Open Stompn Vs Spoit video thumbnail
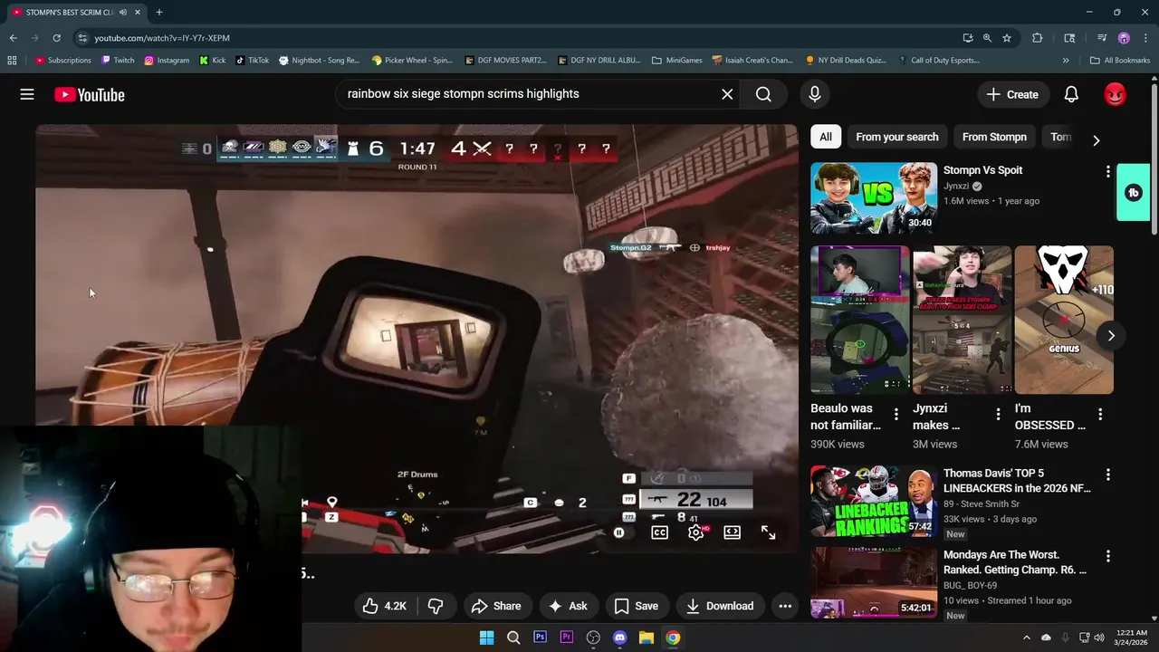The image size is (1159, 652). [874, 198]
